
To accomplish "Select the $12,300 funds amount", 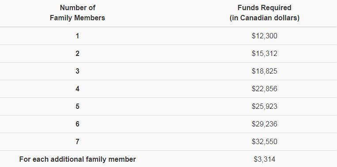I will tap(265, 36).
